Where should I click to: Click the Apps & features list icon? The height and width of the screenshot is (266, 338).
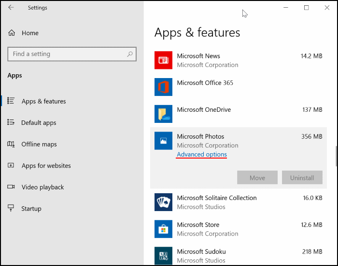click(x=11, y=101)
